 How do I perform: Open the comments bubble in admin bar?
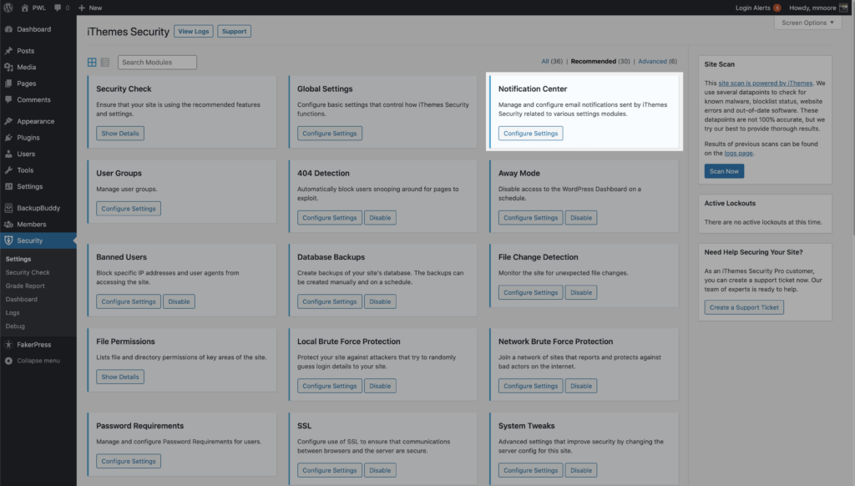click(58, 8)
